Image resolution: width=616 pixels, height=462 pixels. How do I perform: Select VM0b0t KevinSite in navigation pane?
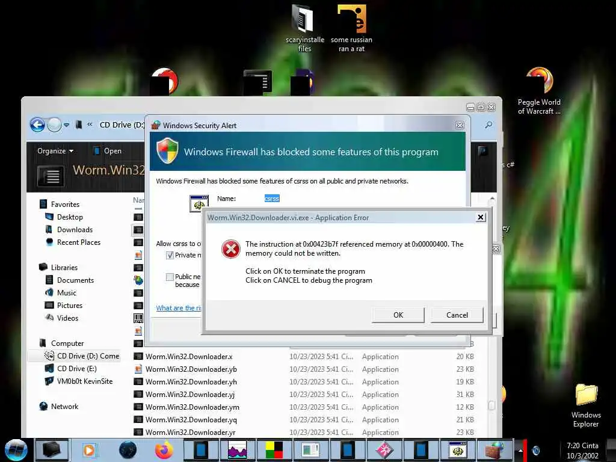tap(79, 381)
